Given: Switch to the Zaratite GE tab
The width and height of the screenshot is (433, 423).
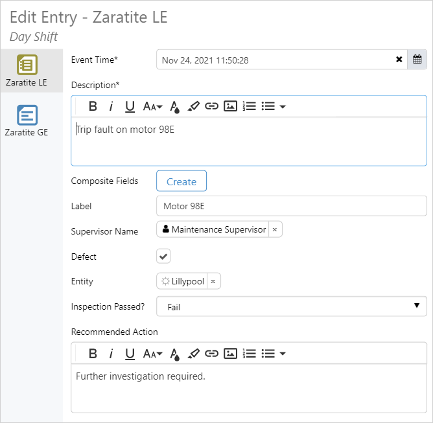Looking at the screenshot, I should click(27, 121).
